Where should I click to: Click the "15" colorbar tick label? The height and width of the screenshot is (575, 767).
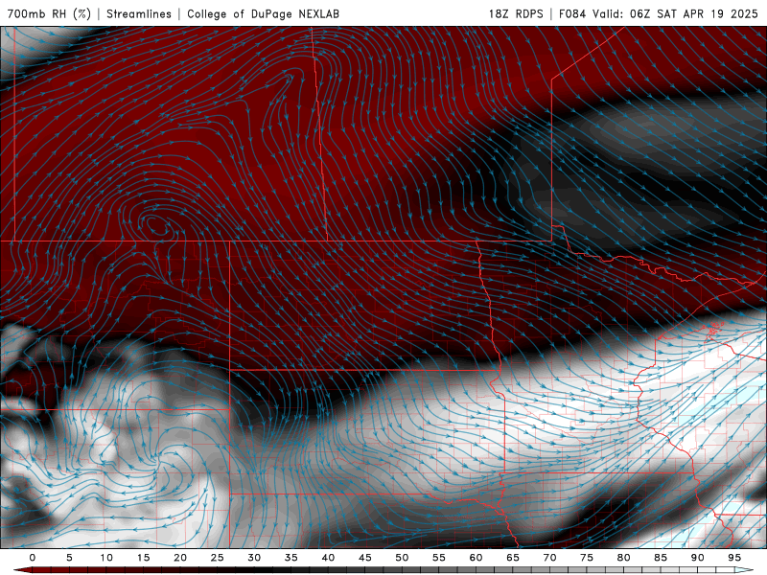coord(143,558)
